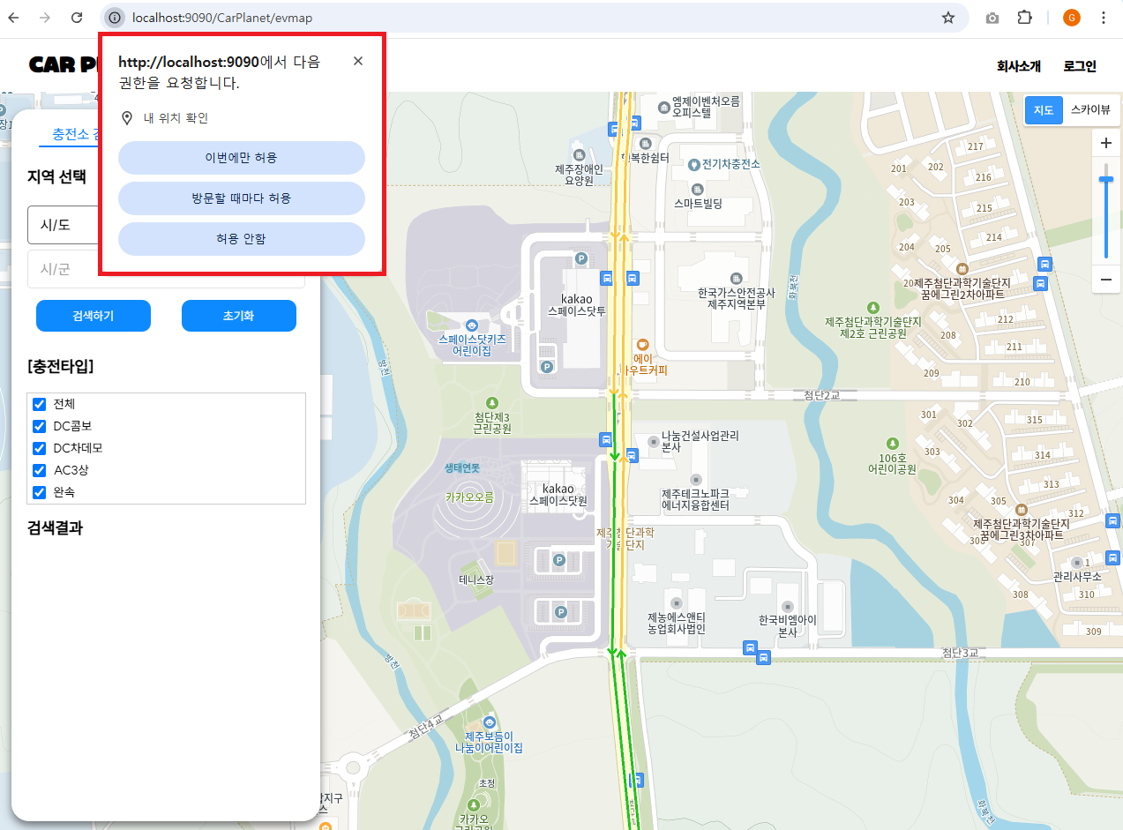Toggle the 전체 charge type checkbox
The image size is (1123, 830).
39,404
